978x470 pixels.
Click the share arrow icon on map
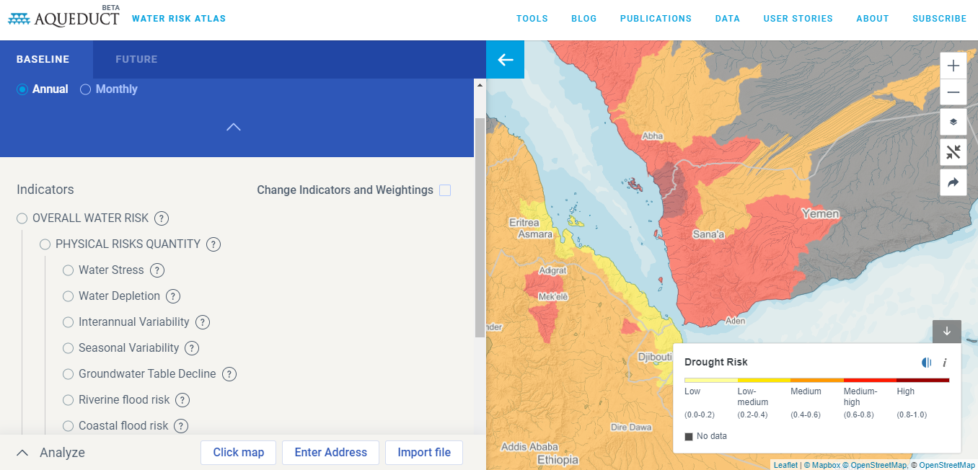click(x=953, y=182)
